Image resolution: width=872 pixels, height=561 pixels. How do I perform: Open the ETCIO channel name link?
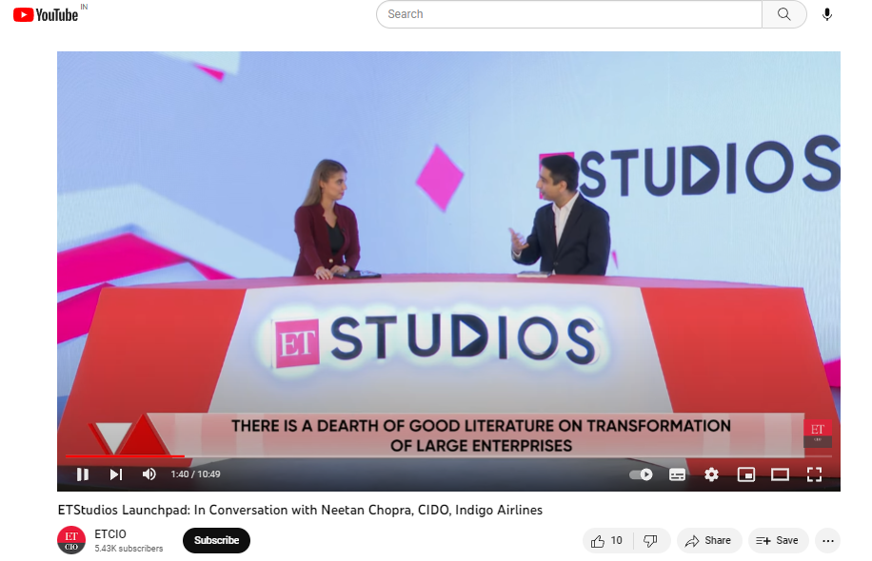110,534
